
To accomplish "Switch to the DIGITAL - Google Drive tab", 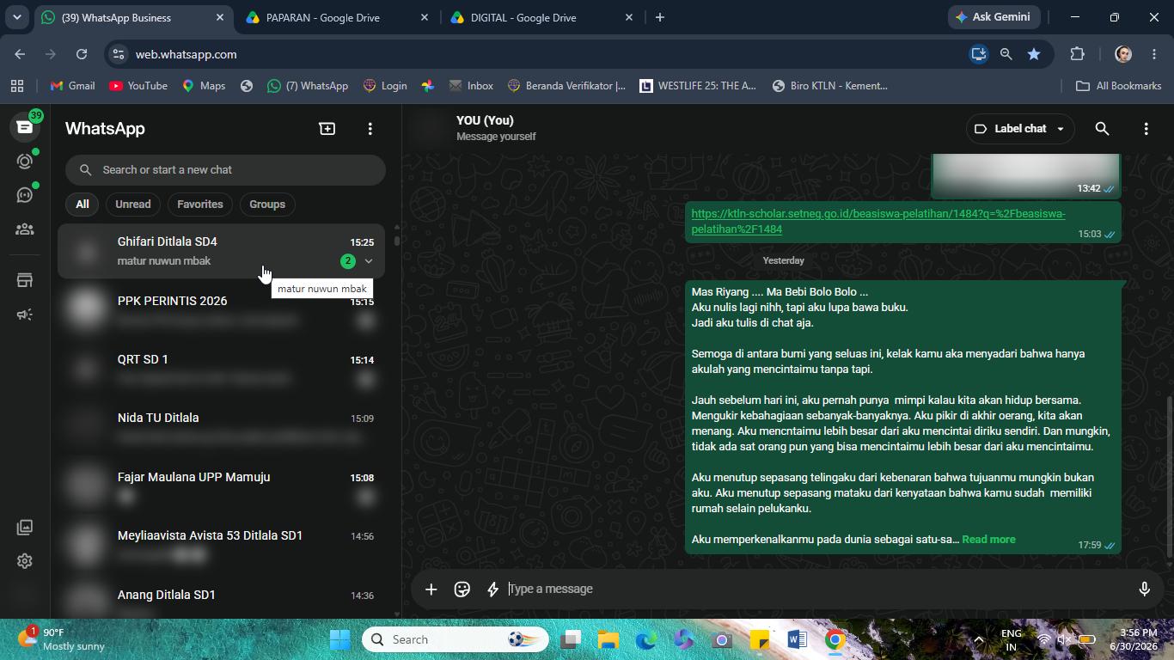I will tap(541, 17).
